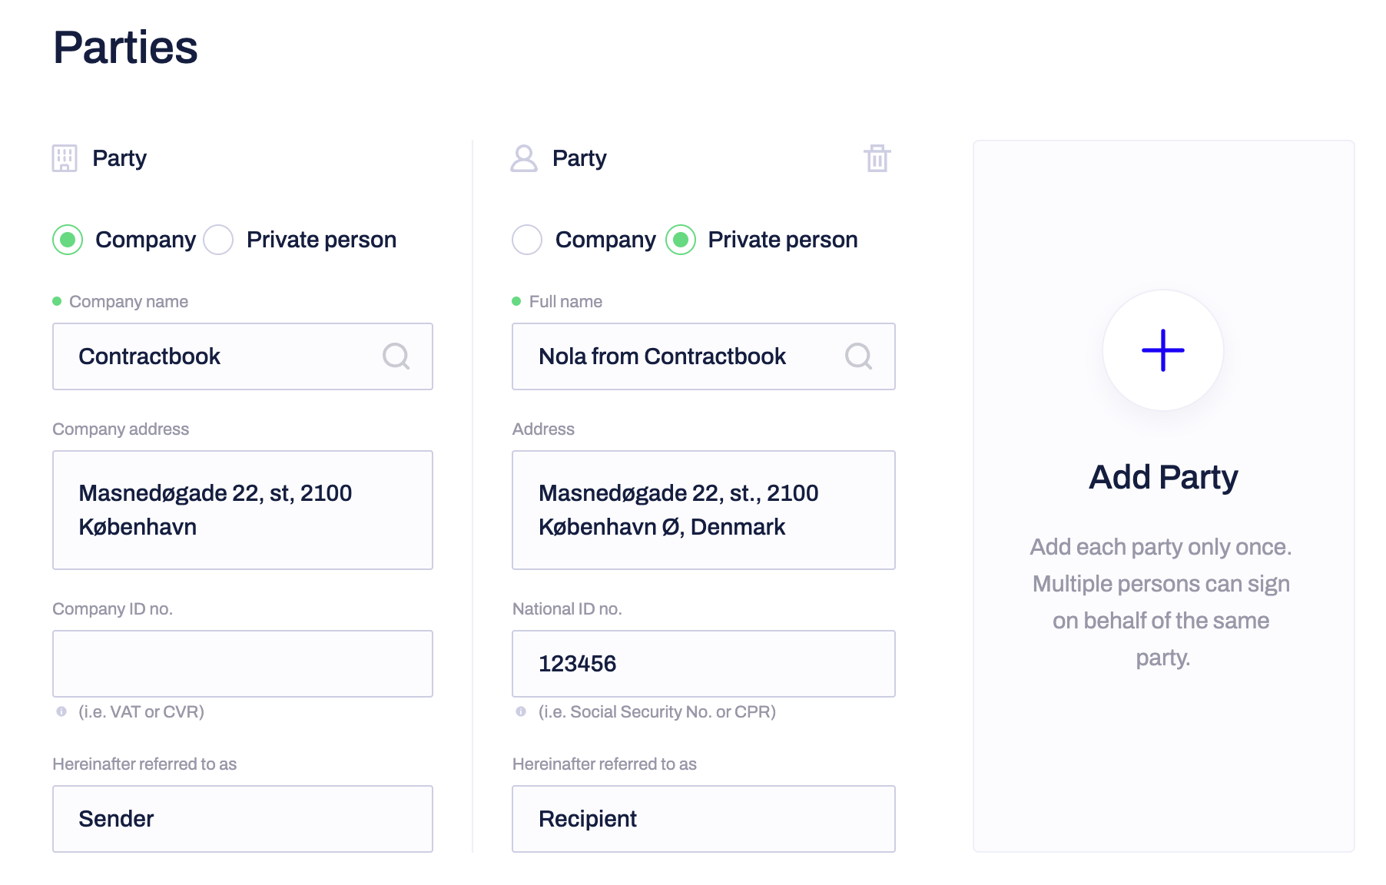Click Address field ending with Denmark
This screenshot has width=1386, height=885.
[x=704, y=510]
